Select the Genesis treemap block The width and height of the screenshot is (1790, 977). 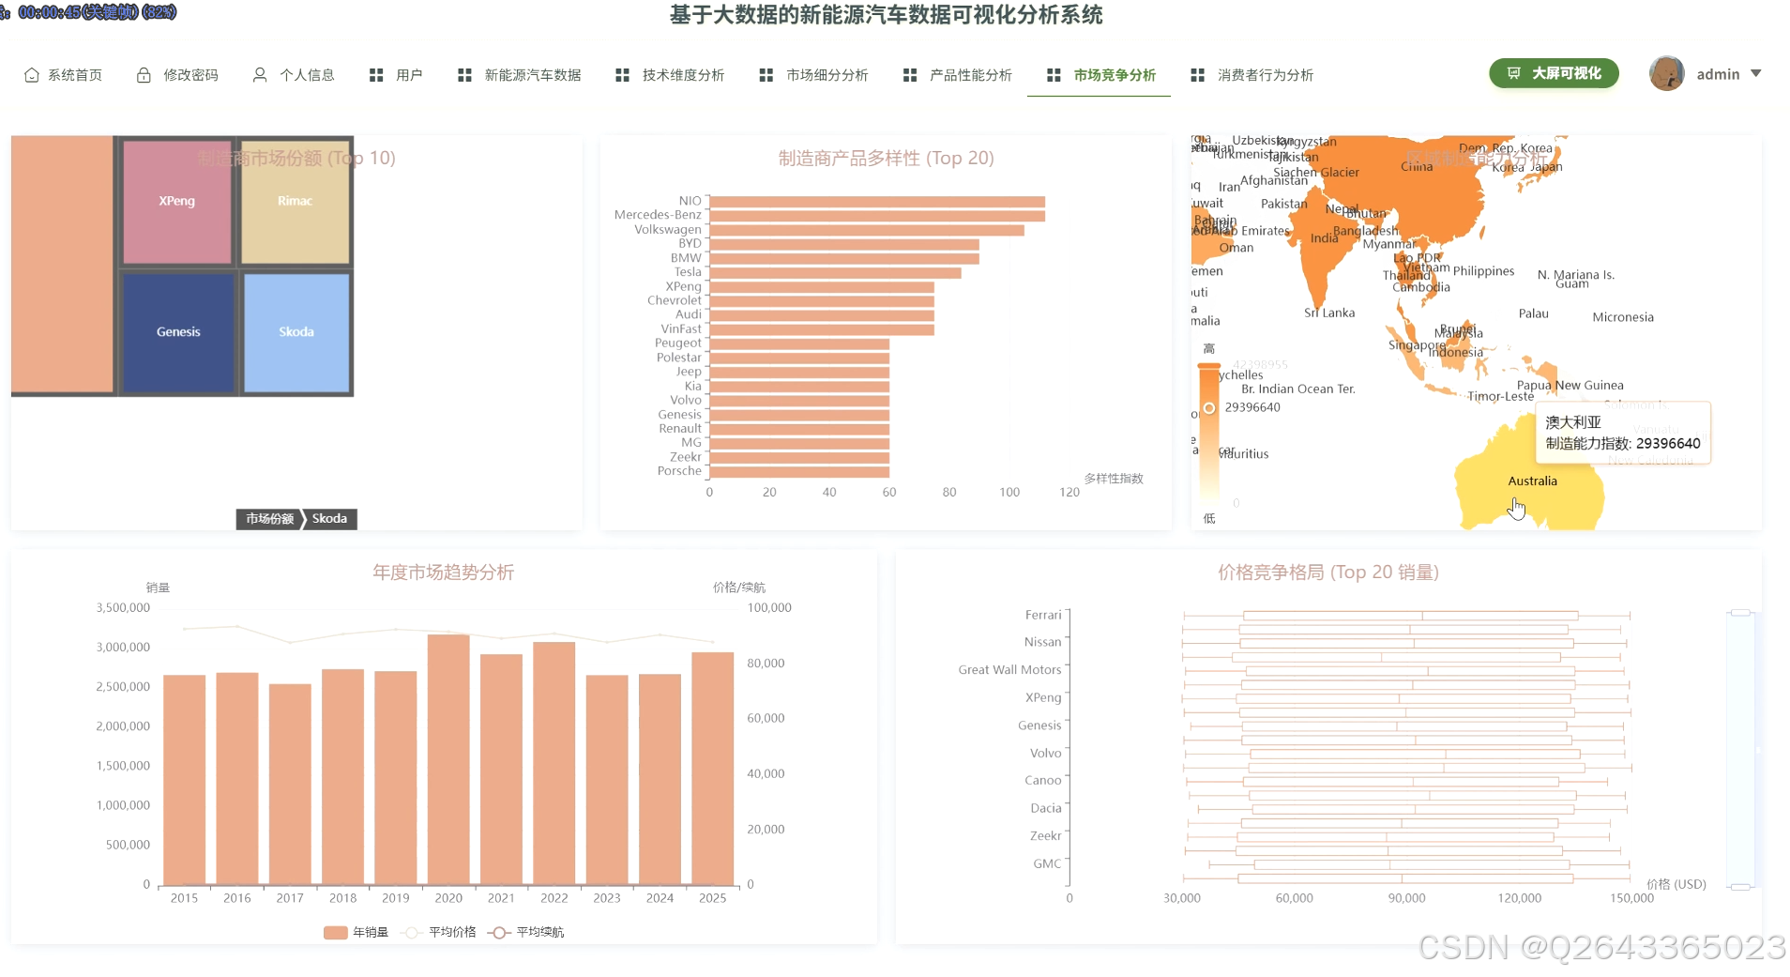tap(178, 332)
